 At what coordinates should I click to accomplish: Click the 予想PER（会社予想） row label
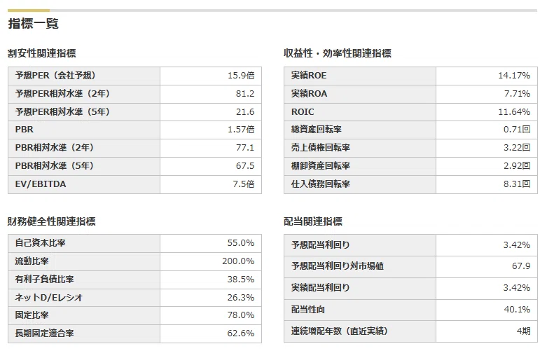tap(55, 75)
